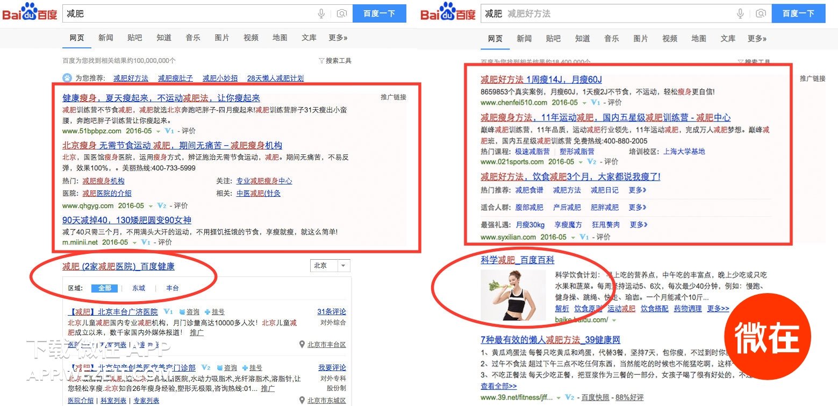This screenshot has height=406, width=838.
Task: Click the recommendation icon beside 为您推荐
Action: [x=67, y=77]
